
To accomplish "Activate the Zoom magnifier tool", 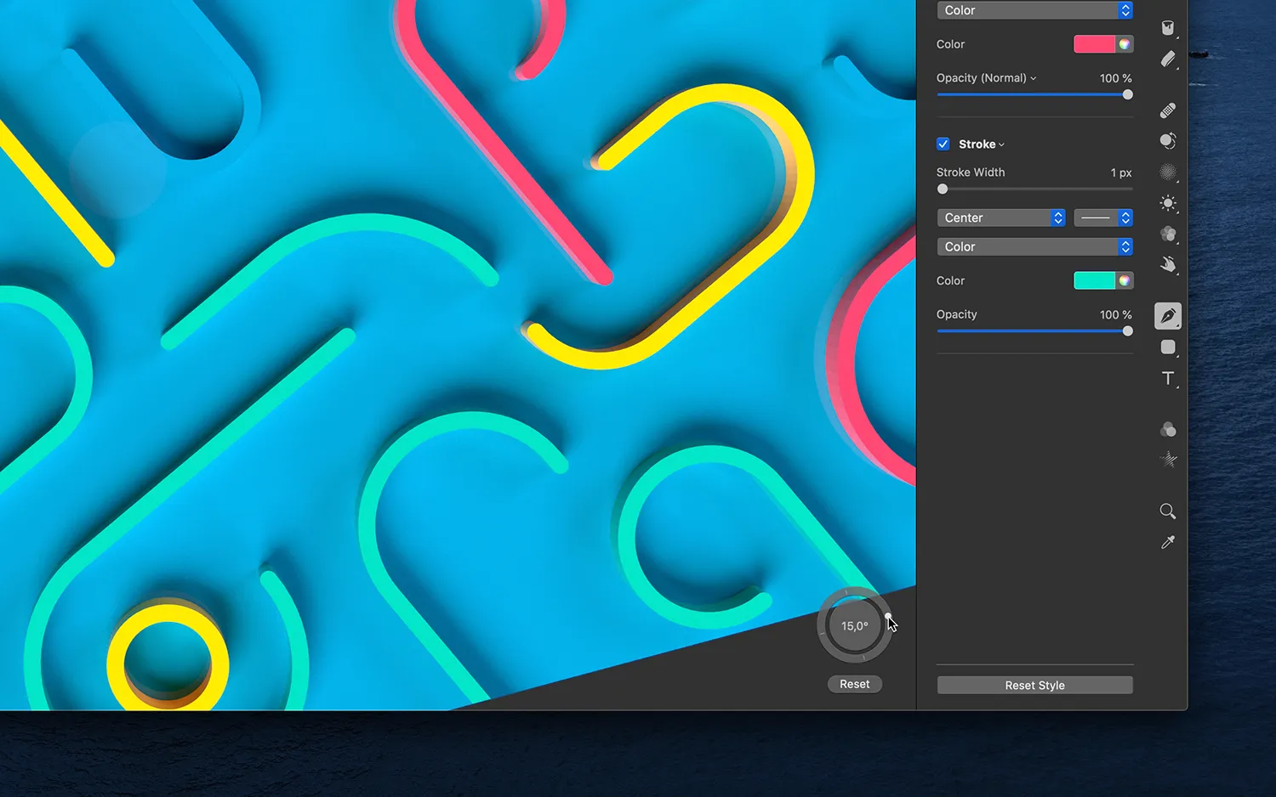I will [x=1168, y=511].
